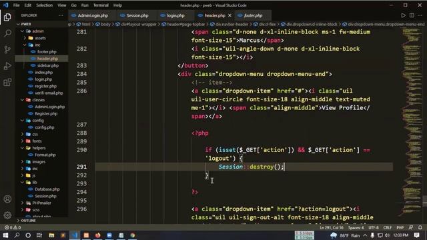The image size is (427, 240).
Task: Open the Edit menu
Action: [x=28, y=5]
